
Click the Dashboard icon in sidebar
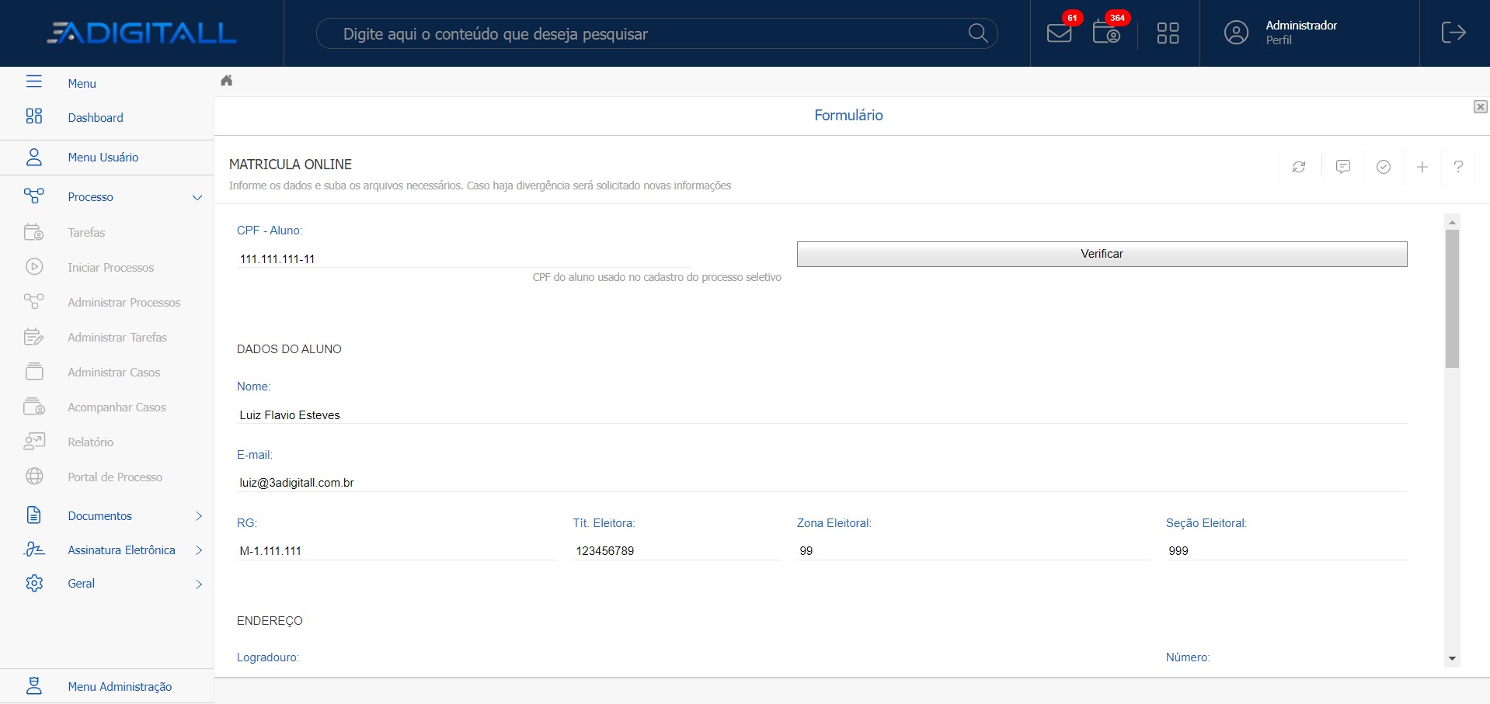pyautogui.click(x=34, y=116)
